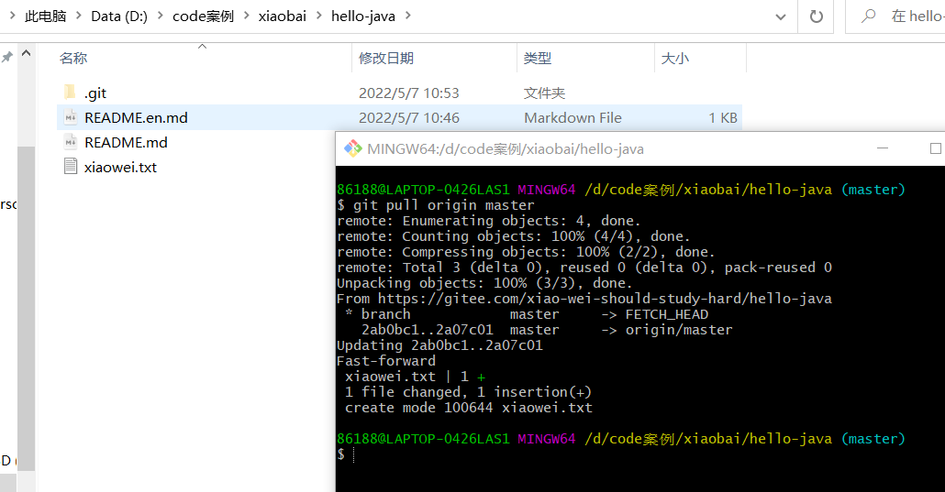Click the README.md markdown file icon
The image size is (945, 492).
pyautogui.click(x=71, y=142)
